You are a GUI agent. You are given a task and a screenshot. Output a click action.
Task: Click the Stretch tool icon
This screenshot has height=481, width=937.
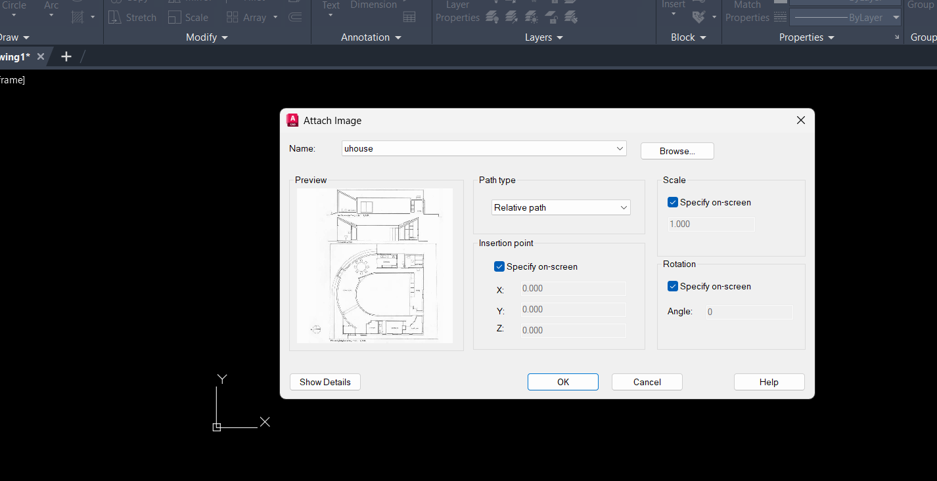[115, 17]
